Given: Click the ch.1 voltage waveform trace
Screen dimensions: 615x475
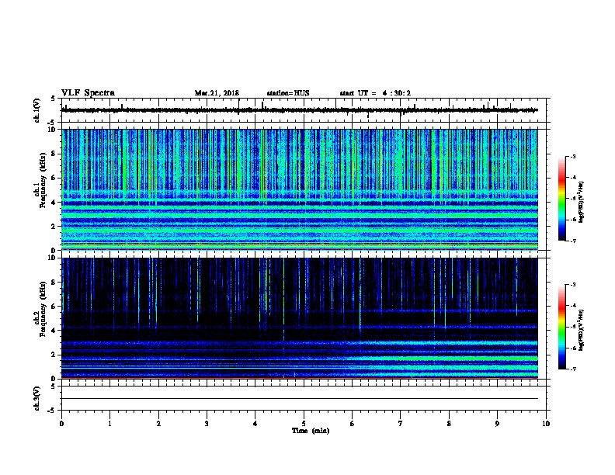Looking at the screenshot, I should (x=300, y=110).
